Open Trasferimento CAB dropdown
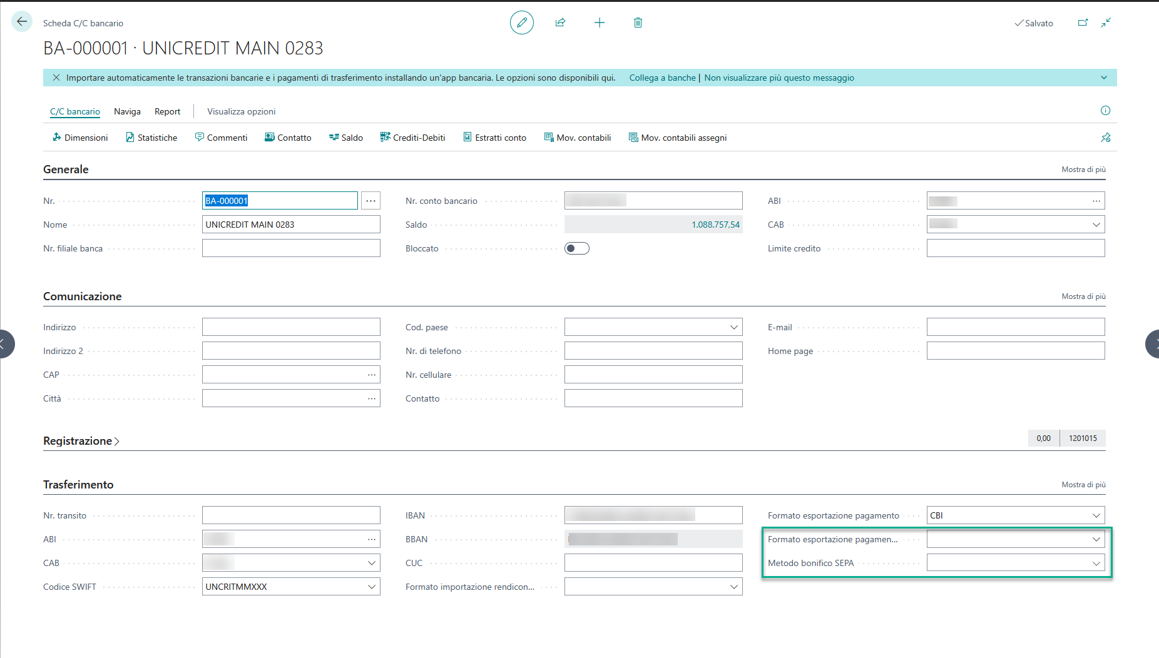The width and height of the screenshot is (1159, 658). tap(371, 563)
